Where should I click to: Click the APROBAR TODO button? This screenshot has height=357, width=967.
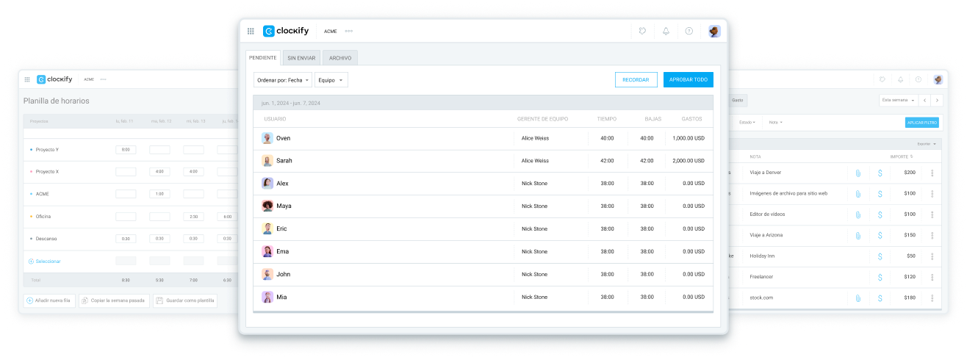(x=688, y=79)
